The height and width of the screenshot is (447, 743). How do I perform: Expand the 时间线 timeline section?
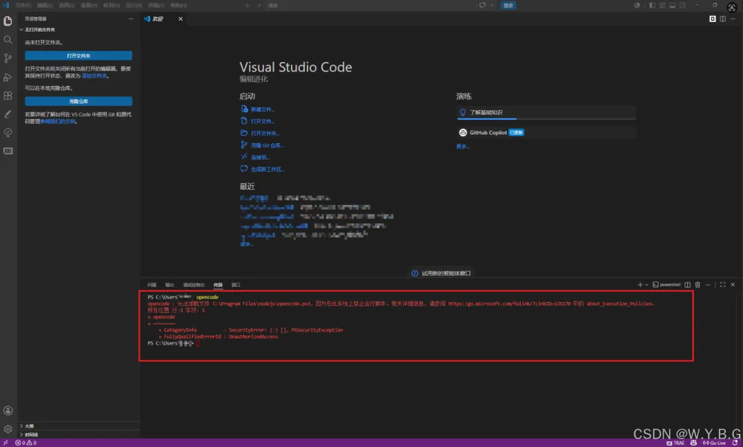point(78,434)
